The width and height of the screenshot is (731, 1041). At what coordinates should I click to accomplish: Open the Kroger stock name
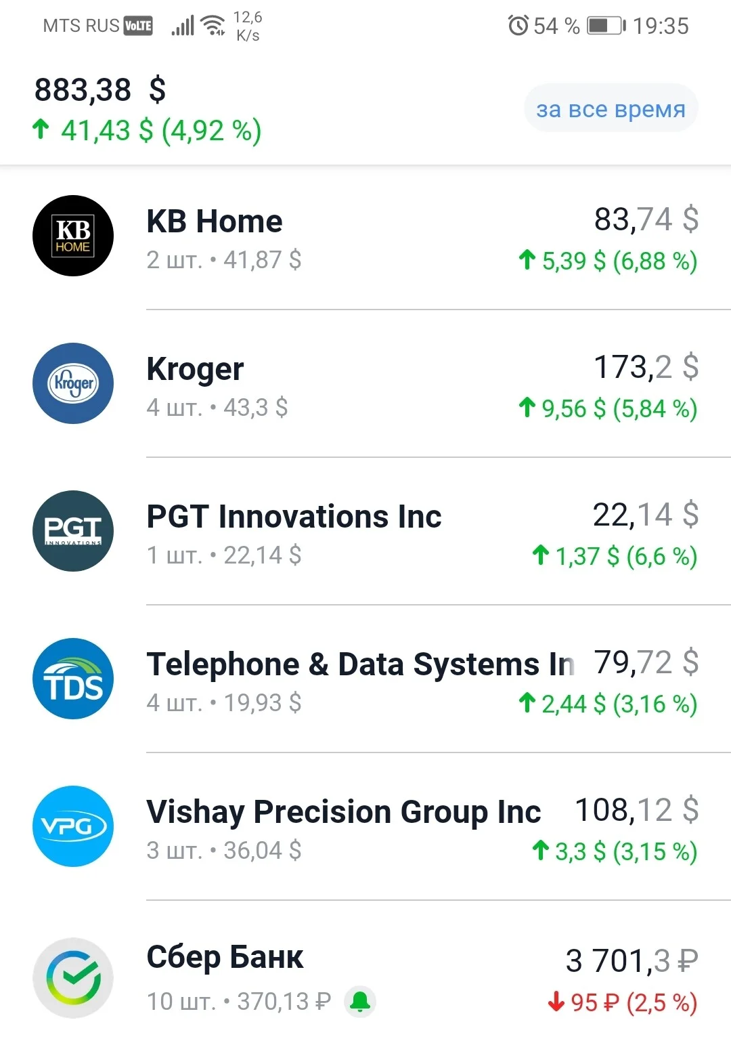195,370
